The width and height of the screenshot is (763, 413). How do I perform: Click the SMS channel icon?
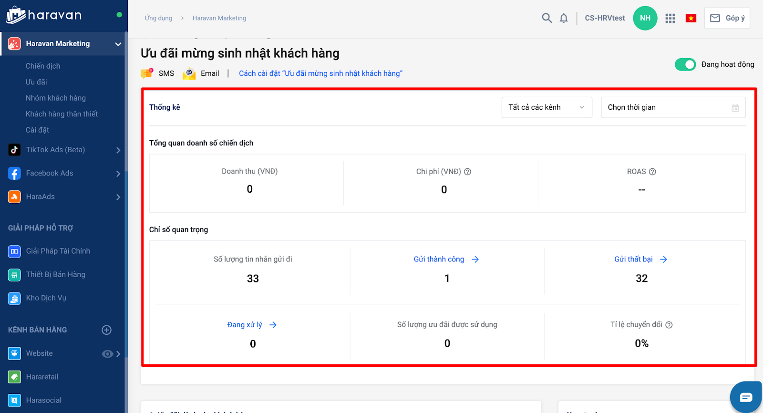point(147,73)
